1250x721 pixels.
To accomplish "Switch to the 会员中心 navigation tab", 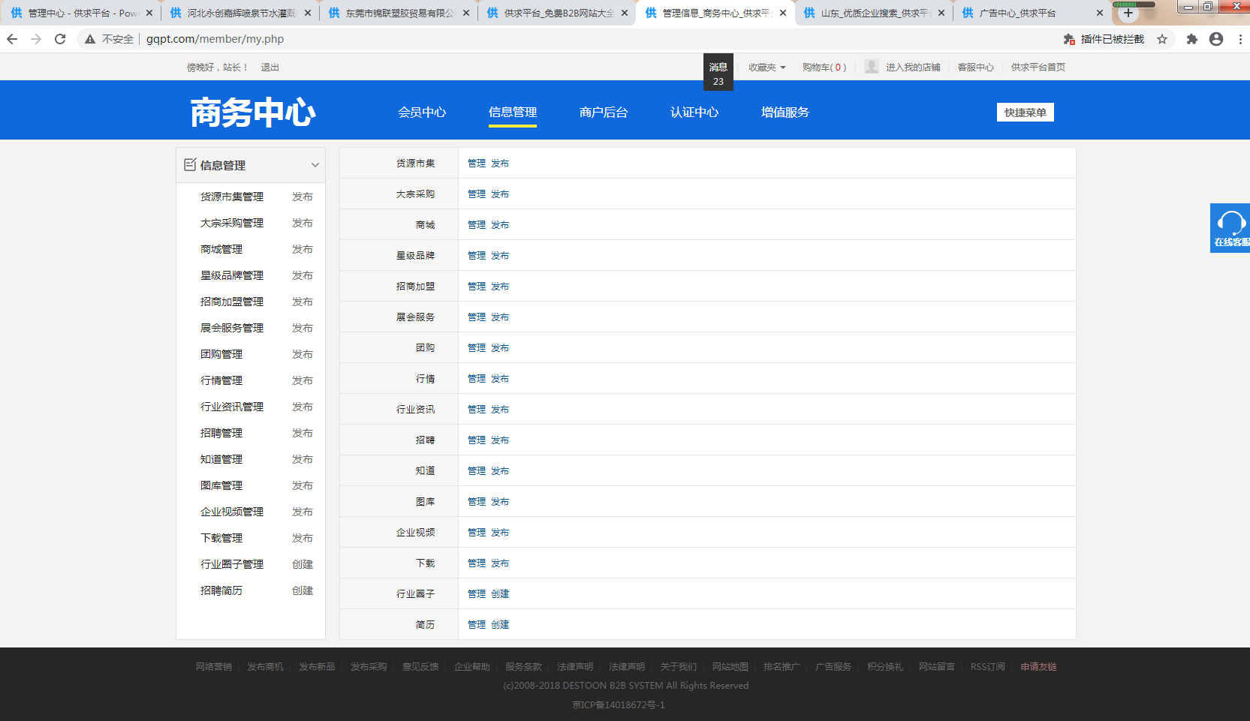I will 422,113.
